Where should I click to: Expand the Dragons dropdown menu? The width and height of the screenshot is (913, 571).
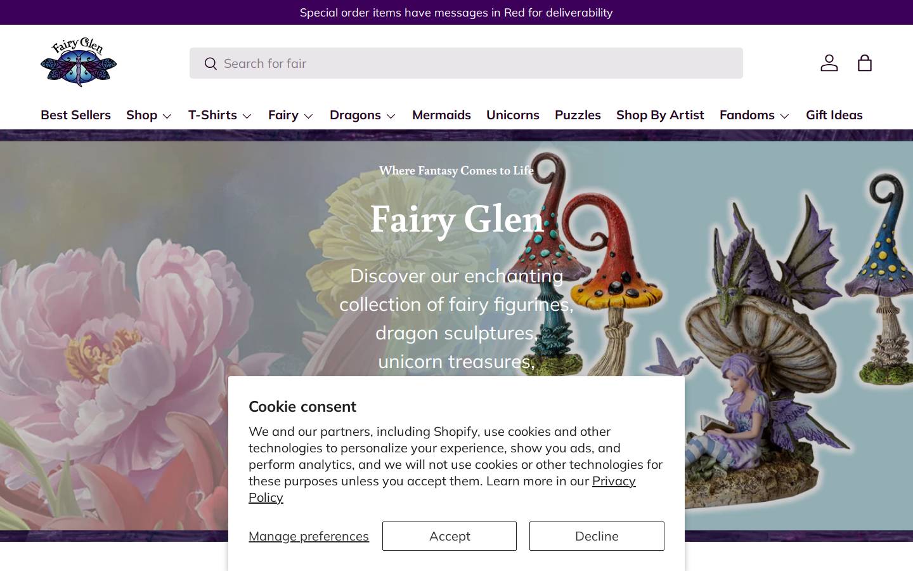[x=363, y=115]
